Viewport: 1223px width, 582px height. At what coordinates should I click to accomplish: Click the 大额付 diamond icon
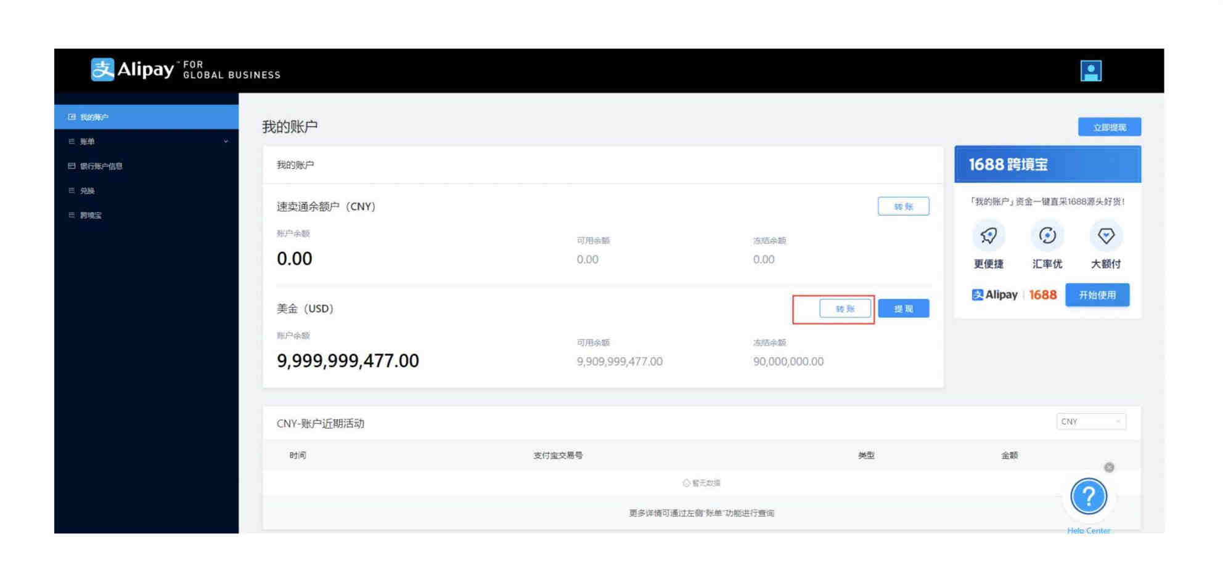[x=1106, y=236]
